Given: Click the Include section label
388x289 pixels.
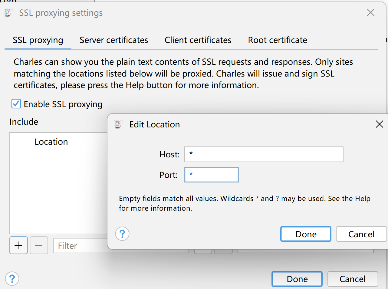Looking at the screenshot, I should coord(24,122).
